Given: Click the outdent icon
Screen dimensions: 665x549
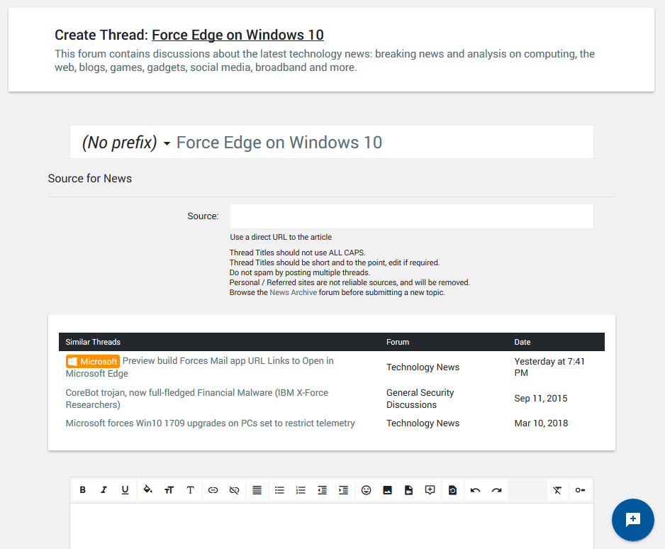Looking at the screenshot, I should [323, 490].
